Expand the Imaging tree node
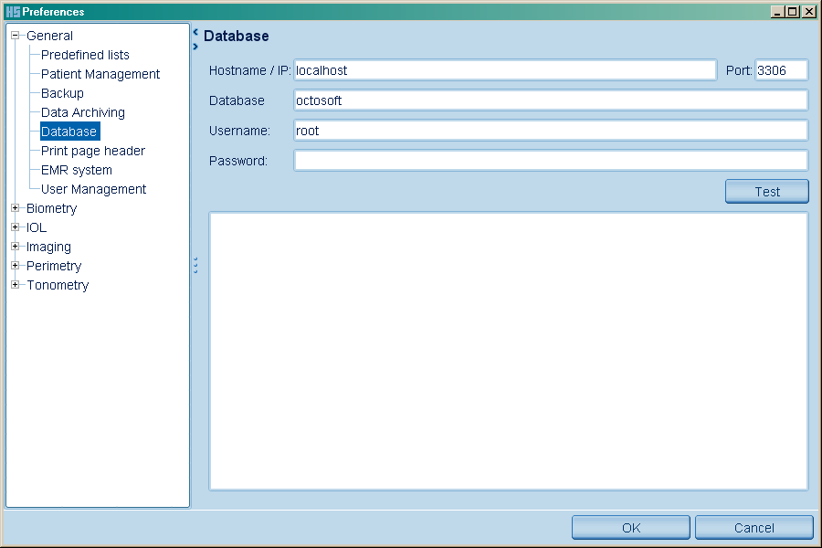 coord(16,247)
